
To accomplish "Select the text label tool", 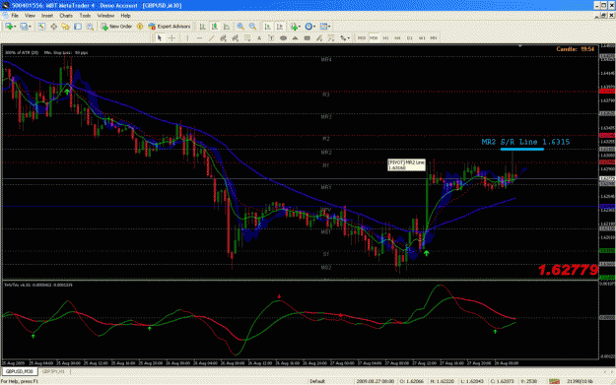I will 271,38.
